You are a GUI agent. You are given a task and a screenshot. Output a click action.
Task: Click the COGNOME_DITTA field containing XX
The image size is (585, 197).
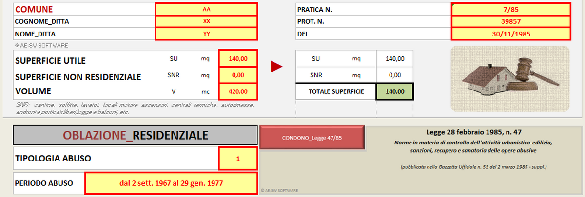pos(206,22)
